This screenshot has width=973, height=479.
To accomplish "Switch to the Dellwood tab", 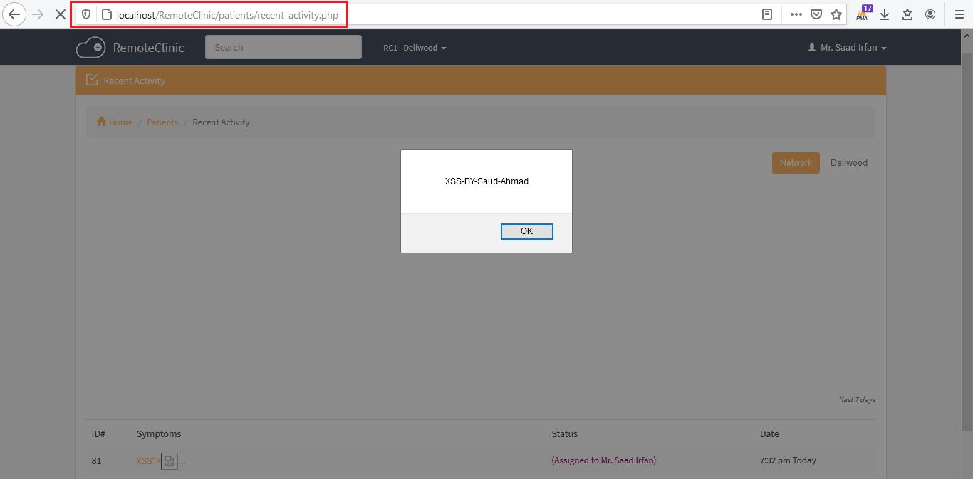I will [x=849, y=163].
